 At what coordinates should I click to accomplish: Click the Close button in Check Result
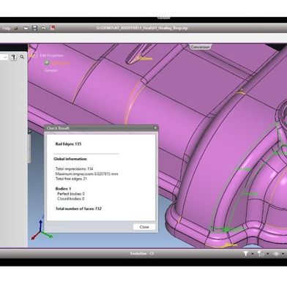click(144, 227)
